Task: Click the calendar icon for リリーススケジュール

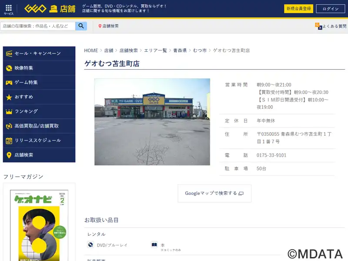Action: [x=9, y=141]
